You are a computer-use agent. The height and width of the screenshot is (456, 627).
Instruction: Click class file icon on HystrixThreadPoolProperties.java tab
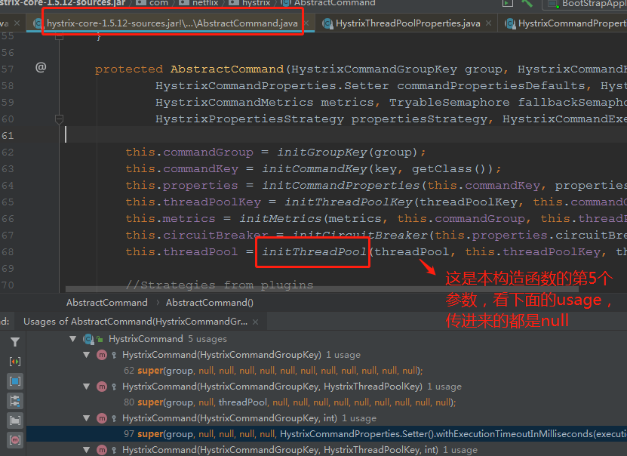327,23
